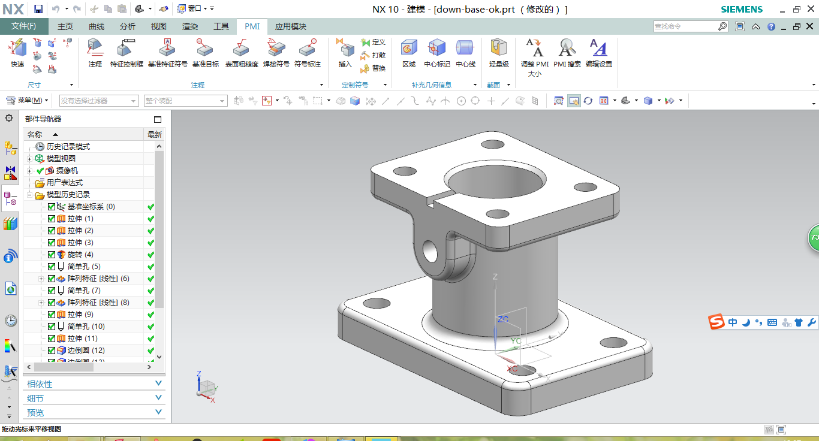Collapse the 模型历史记录 node
The width and height of the screenshot is (819, 441).
coord(30,195)
